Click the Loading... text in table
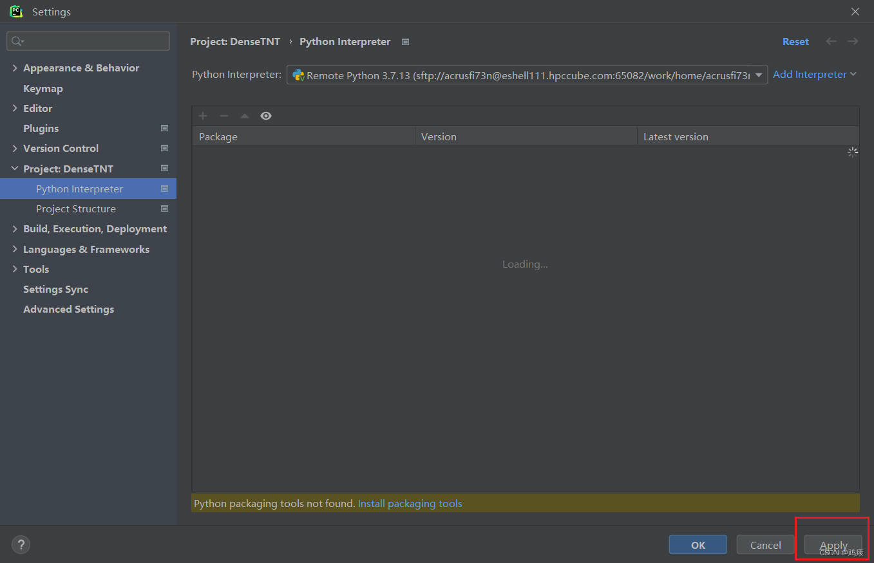 coord(525,264)
